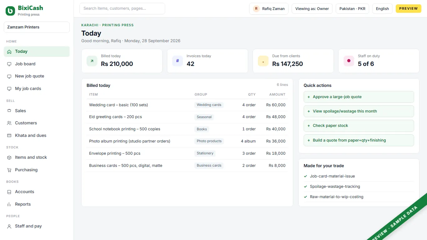427x240 pixels.
Task: Click the yellow PREVIEW button
Action: (408, 9)
